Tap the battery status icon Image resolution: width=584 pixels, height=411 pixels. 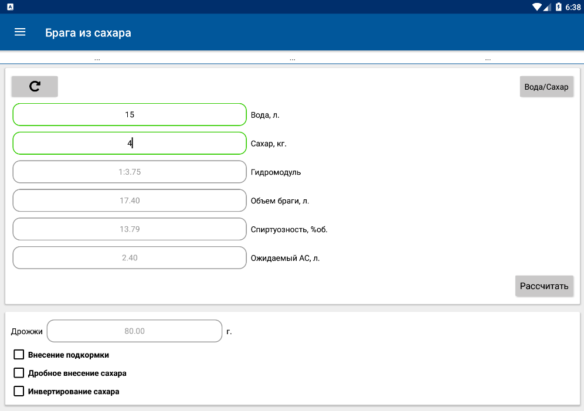(558, 6)
